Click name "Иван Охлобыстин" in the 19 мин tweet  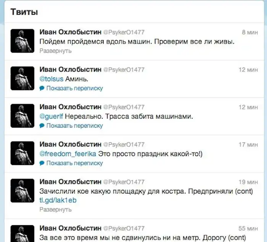pos(71,182)
